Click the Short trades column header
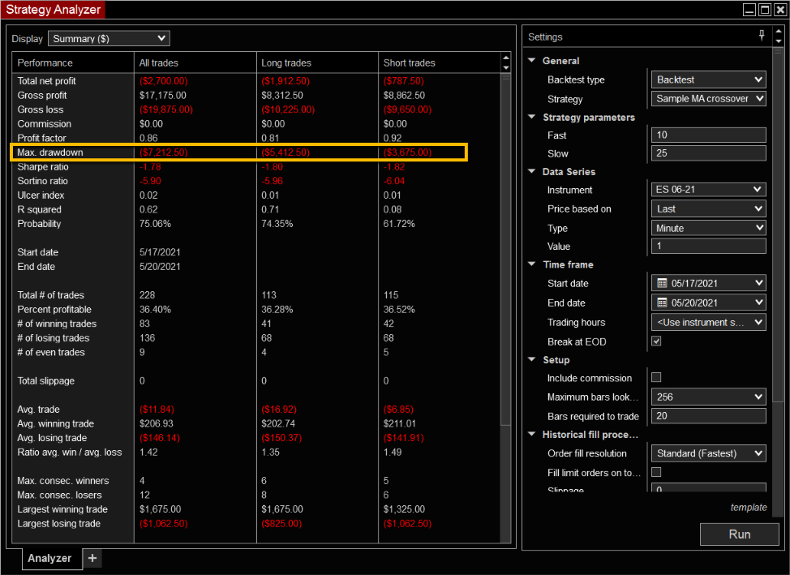 click(x=440, y=63)
